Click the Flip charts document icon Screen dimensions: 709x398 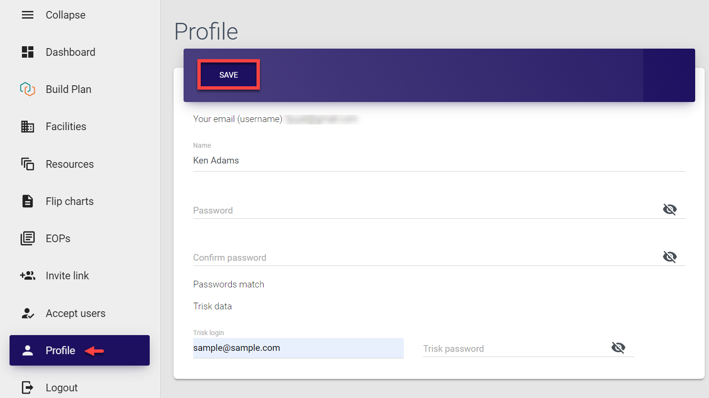click(x=28, y=201)
